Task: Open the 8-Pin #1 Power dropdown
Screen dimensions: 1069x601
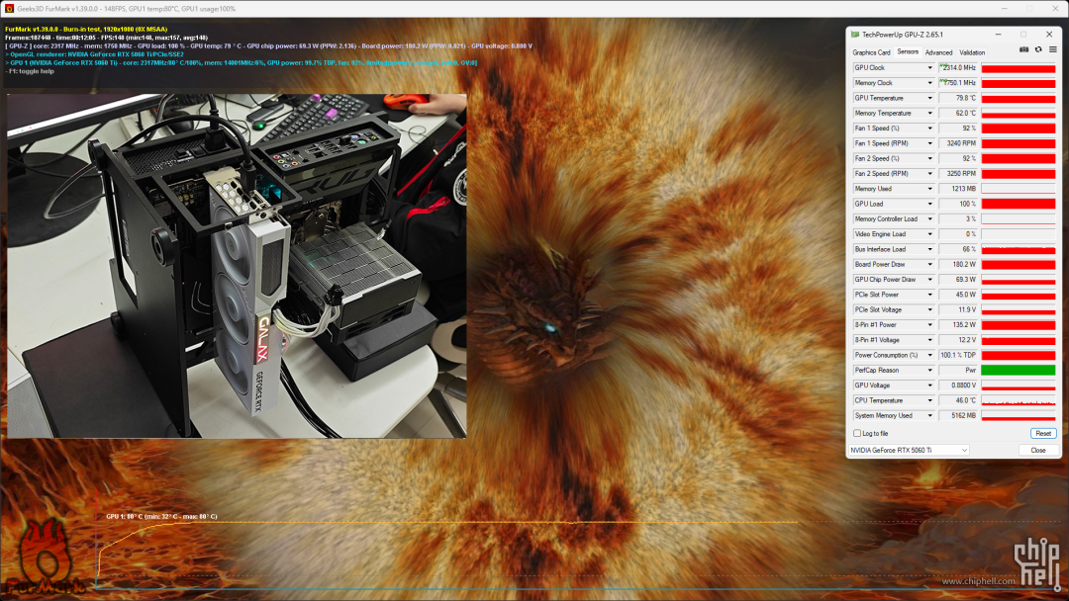Action: 929,324
